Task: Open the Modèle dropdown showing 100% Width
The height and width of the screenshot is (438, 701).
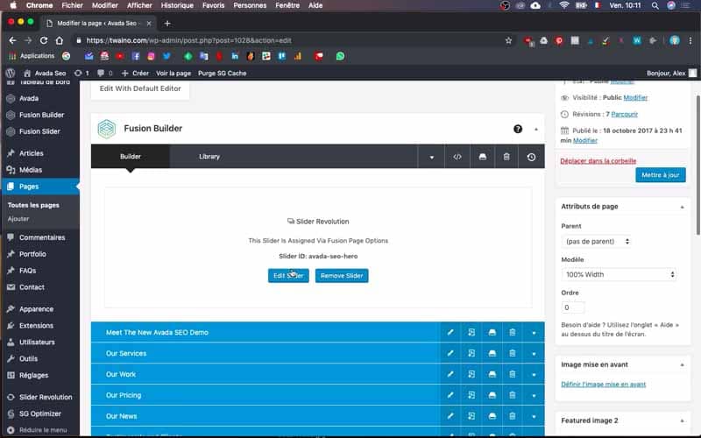Action: point(619,274)
